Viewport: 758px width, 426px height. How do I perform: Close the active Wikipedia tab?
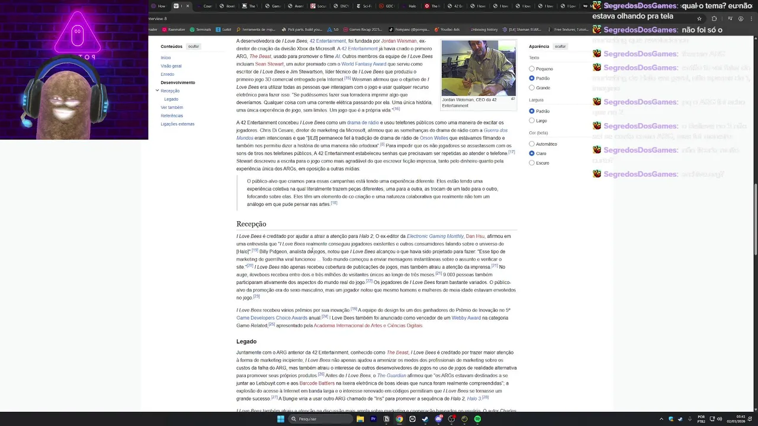click(x=188, y=6)
